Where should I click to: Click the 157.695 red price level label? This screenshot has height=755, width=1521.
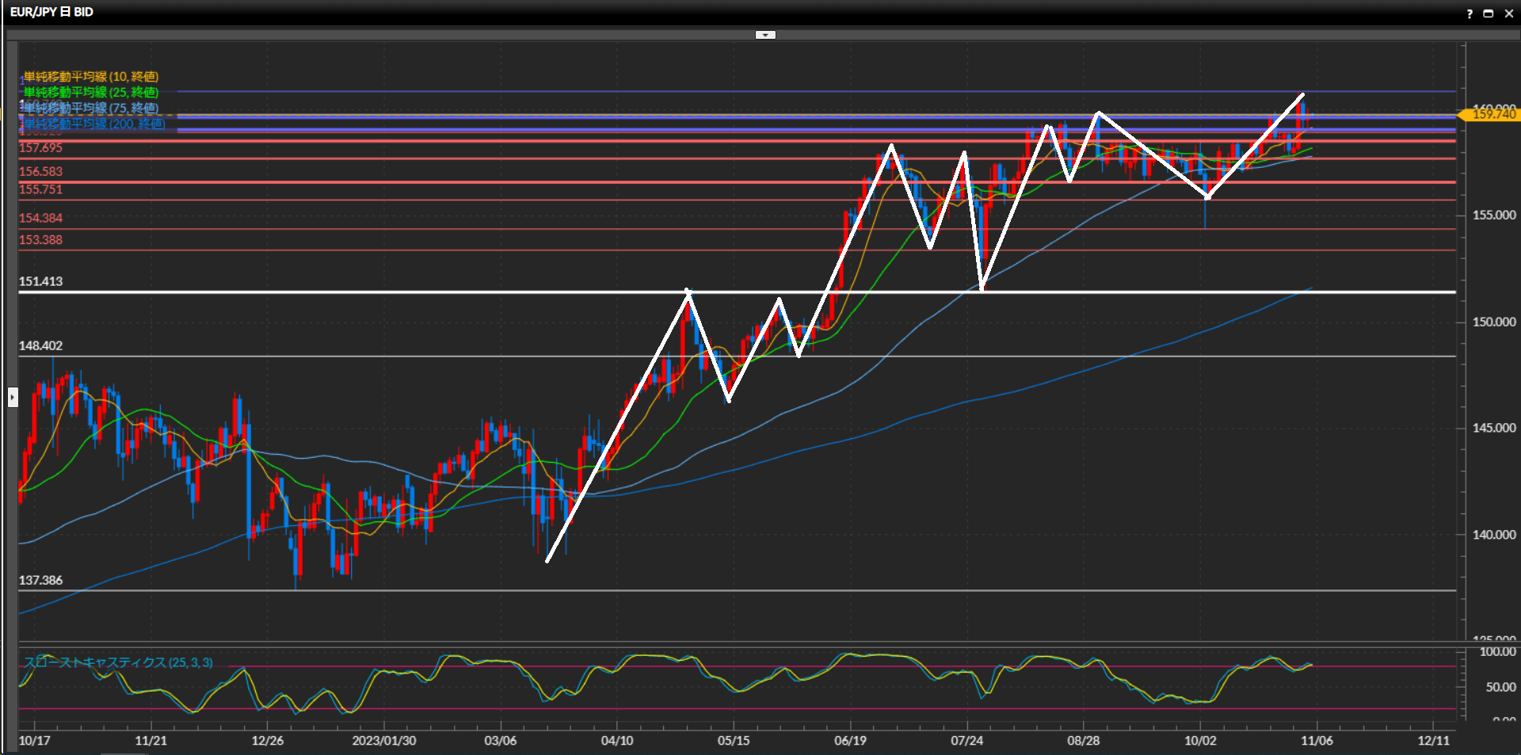click(x=40, y=148)
